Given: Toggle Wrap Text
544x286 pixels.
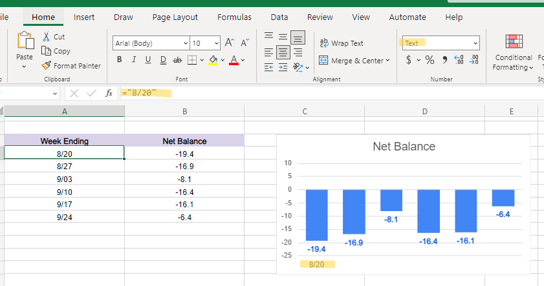Looking at the screenshot, I should coord(342,43).
